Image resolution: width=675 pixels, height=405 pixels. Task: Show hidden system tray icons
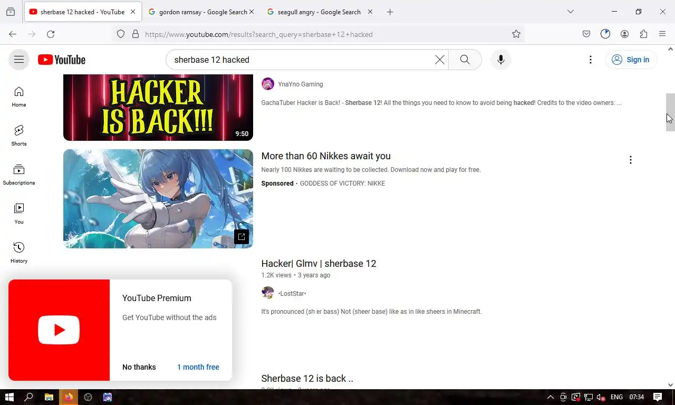coord(550,397)
